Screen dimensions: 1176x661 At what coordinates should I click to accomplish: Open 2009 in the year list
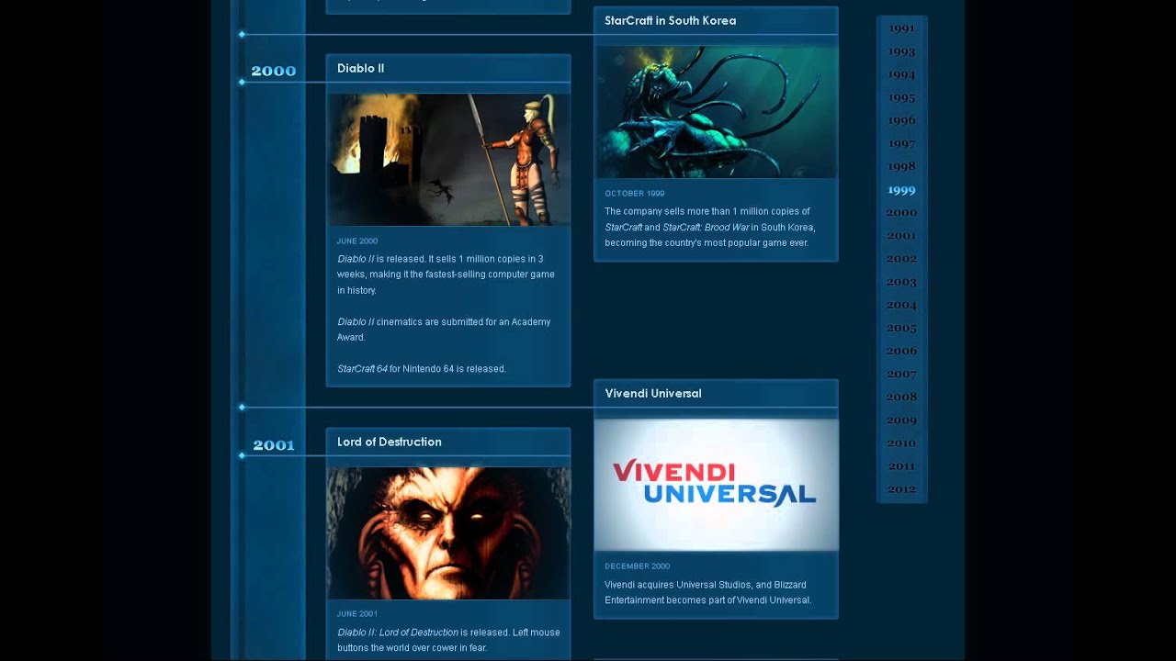click(901, 420)
